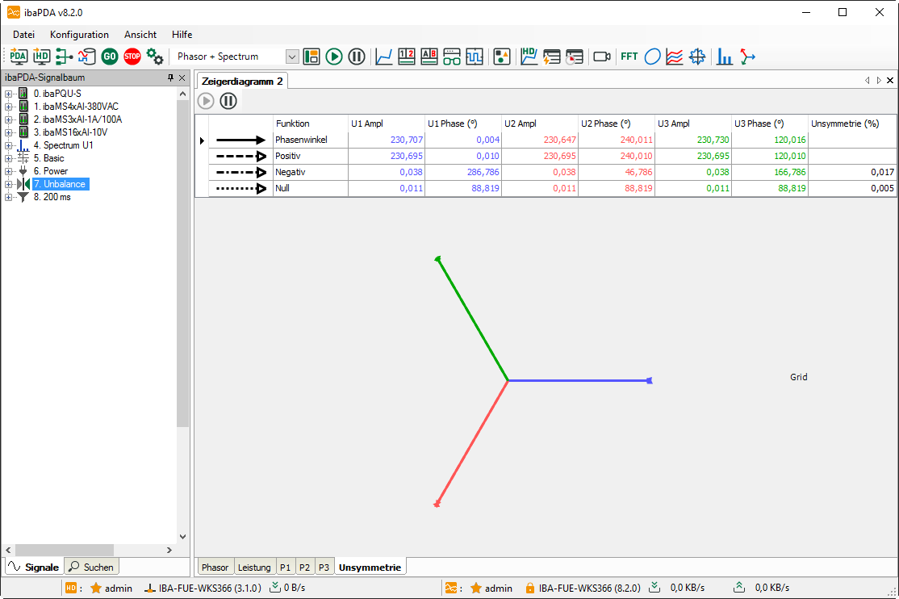The width and height of the screenshot is (899, 599).
Task: Open the Datei menu
Action: (23, 35)
